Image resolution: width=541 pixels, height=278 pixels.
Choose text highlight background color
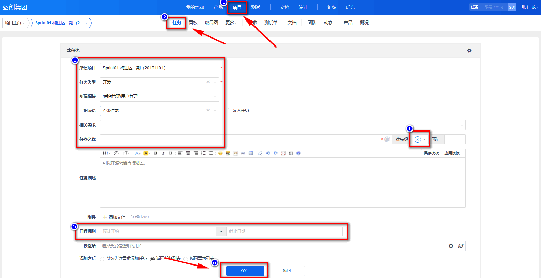147,153
